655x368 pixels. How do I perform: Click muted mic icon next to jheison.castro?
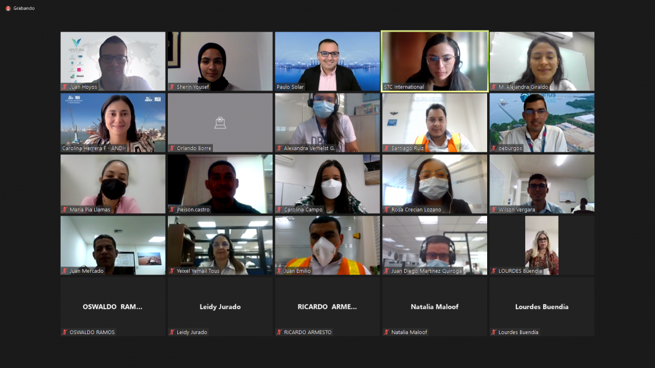click(172, 210)
